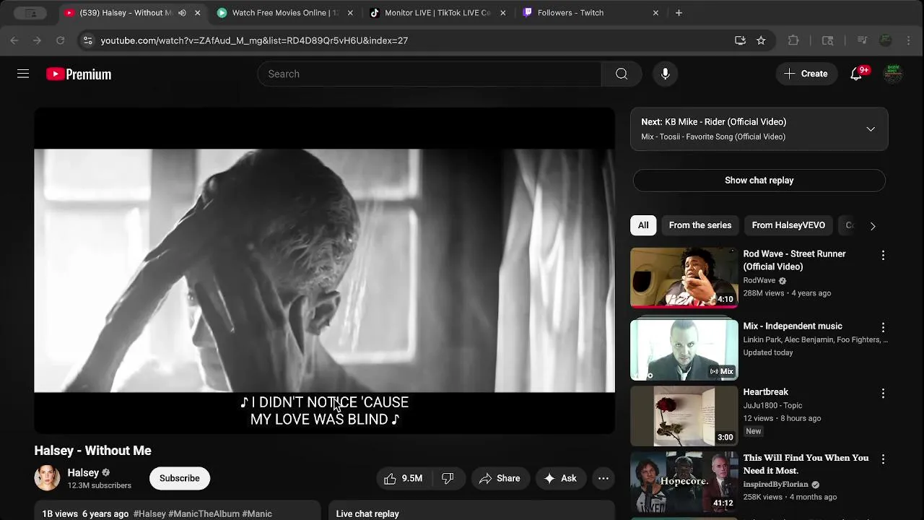Open options for Heartbreak video
Viewport: 924px width, 520px height.
[882, 394]
